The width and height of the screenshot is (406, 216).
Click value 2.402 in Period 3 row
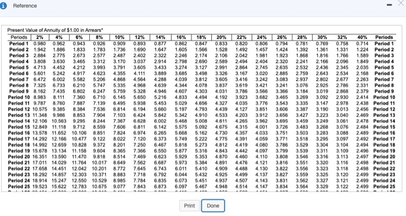140,56
